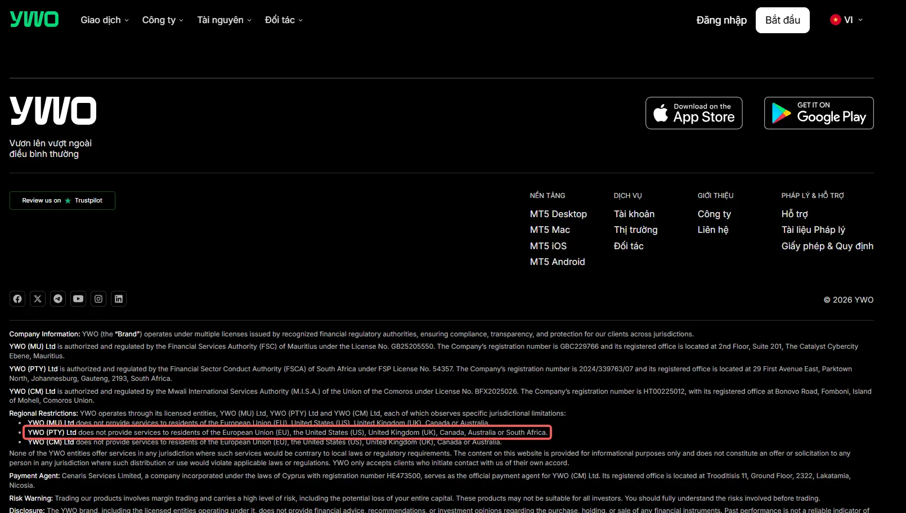Viewport: 906px width, 513px height.
Task: Click the Đăng nhập link
Action: [721, 20]
